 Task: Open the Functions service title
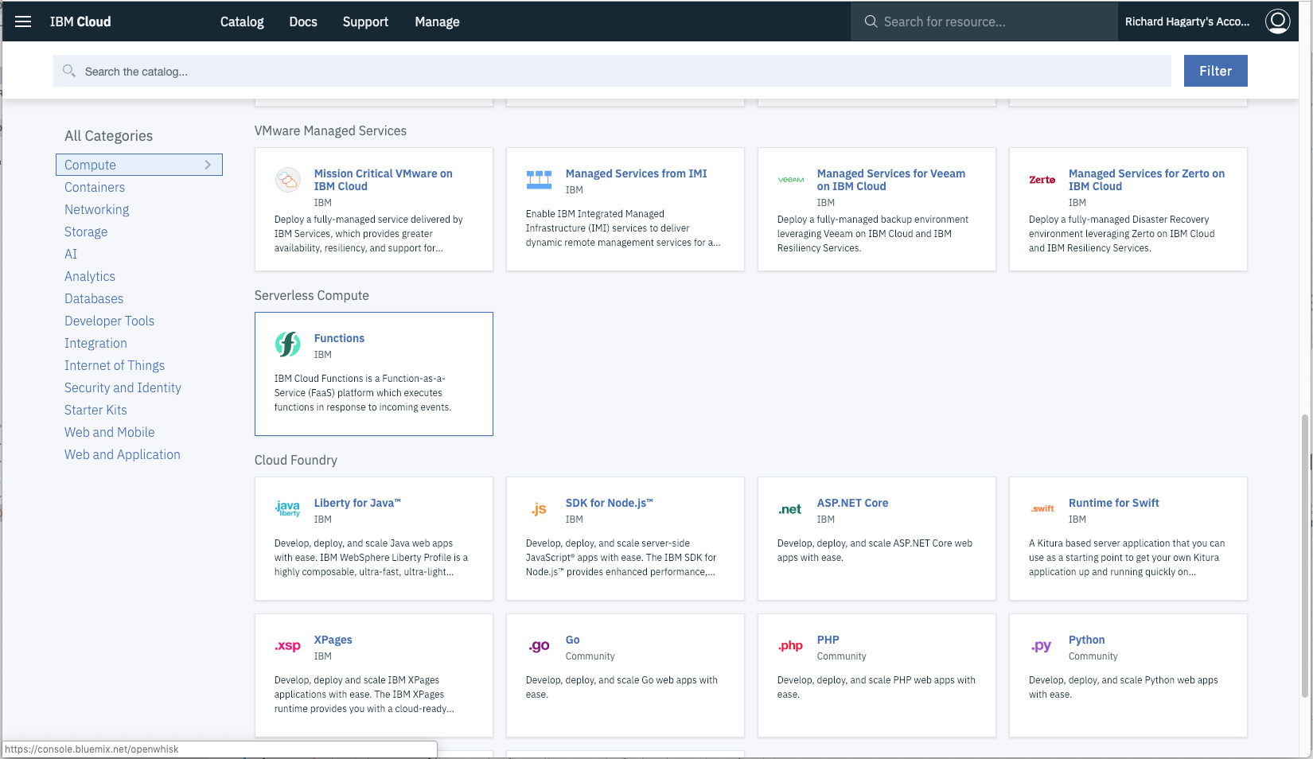click(339, 338)
